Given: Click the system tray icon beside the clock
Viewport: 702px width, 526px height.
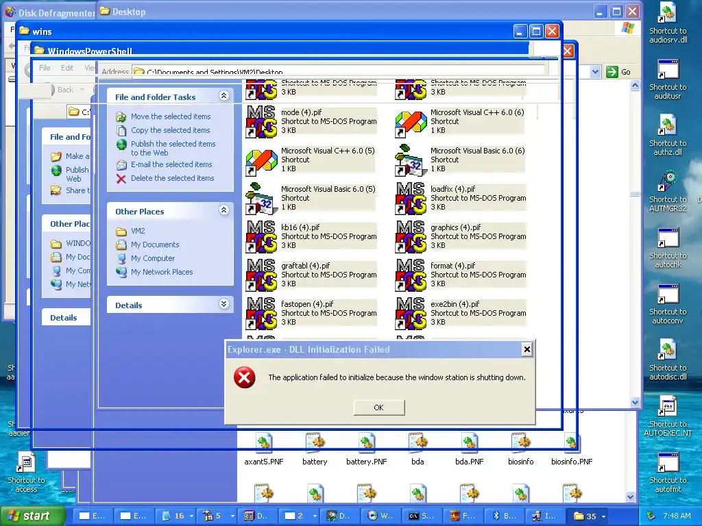Looking at the screenshot, I should point(651,516).
